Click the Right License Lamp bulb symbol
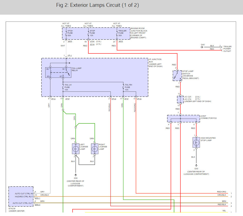This screenshot has width=243, height=216. point(95,149)
